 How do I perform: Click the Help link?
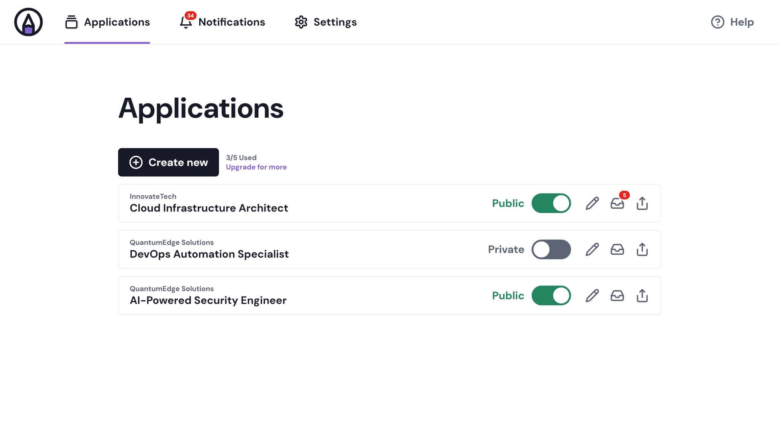point(732,22)
